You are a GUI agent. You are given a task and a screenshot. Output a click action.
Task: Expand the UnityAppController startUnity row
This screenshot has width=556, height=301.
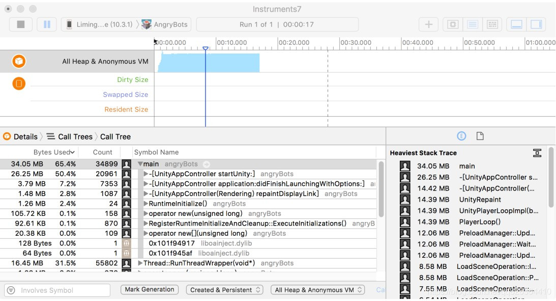tap(145, 174)
